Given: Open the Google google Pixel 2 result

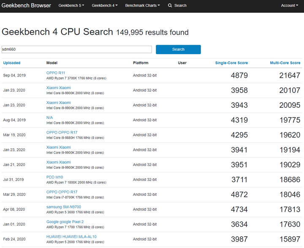Looking at the screenshot, I should [65, 222].
